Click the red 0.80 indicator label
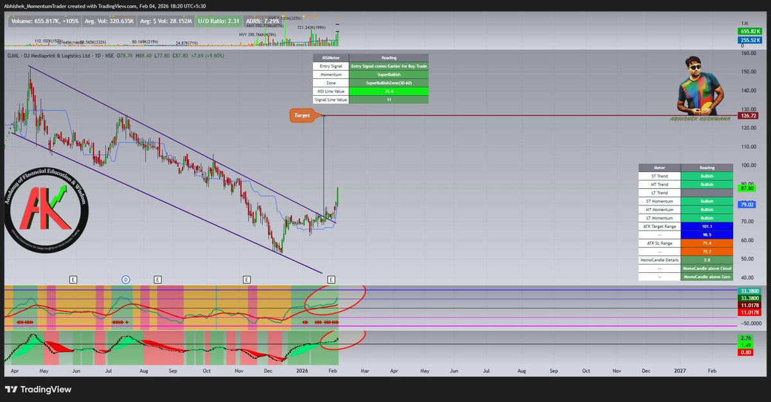771x402 pixels. click(745, 352)
